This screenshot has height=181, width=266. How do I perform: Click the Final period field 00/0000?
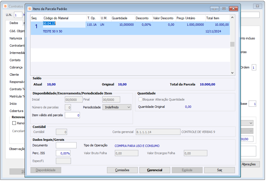click(111, 99)
